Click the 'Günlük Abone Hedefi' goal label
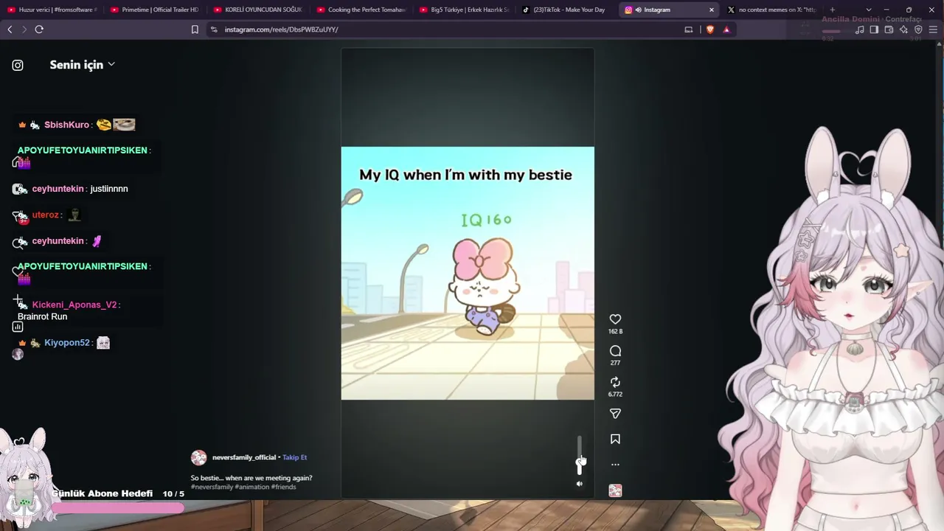Screen dimensions: 944x531 (x=102, y=493)
